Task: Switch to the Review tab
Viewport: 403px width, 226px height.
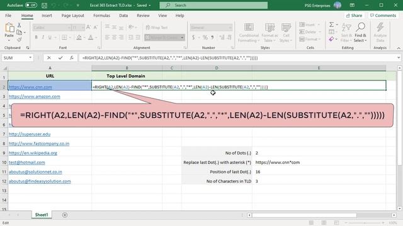Action: (143, 16)
